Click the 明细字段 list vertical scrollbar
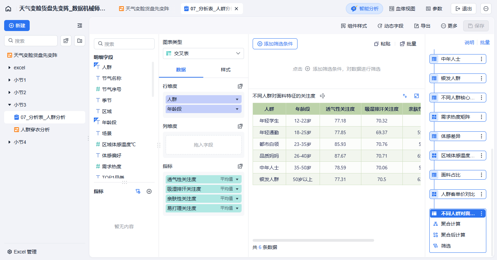This screenshot has height=260, width=497. [153, 79]
